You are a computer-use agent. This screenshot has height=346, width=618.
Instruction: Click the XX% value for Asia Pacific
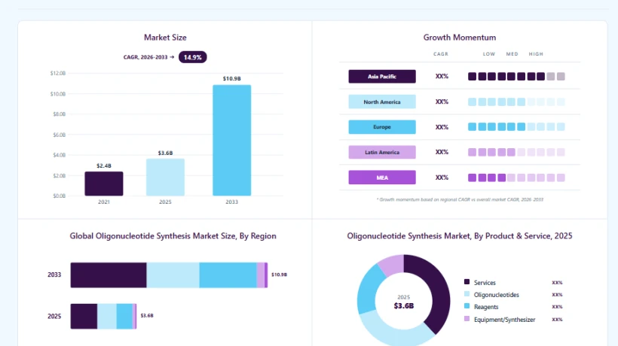point(442,76)
